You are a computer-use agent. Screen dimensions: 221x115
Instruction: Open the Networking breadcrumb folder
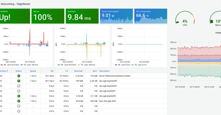(x=7, y=4)
